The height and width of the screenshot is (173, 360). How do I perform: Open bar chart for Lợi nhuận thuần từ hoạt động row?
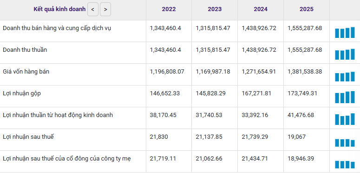tap(345, 119)
